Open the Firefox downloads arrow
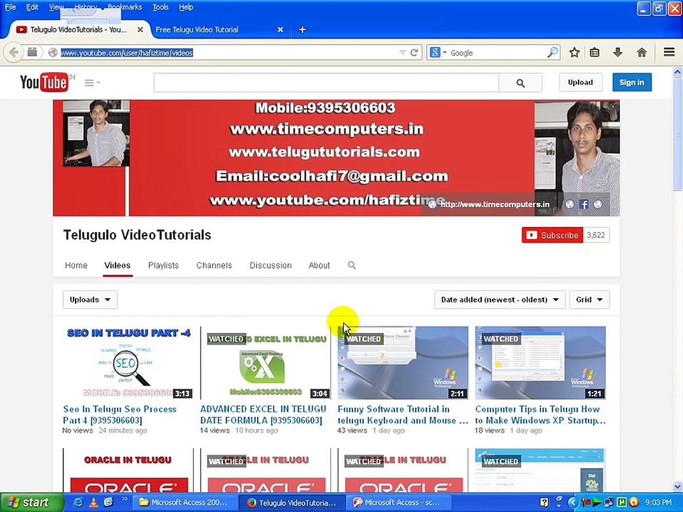 [618, 53]
